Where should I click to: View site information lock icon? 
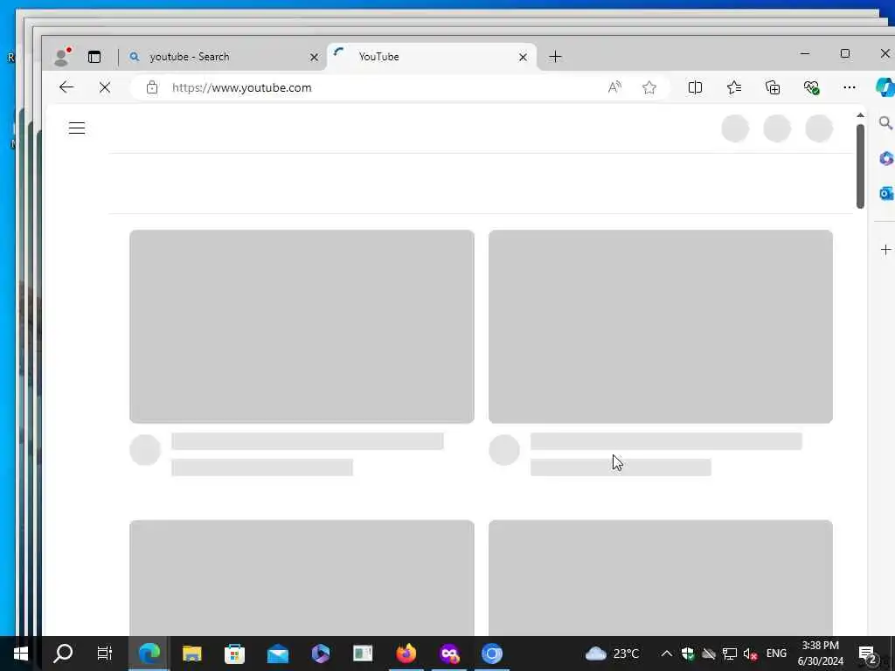(152, 87)
